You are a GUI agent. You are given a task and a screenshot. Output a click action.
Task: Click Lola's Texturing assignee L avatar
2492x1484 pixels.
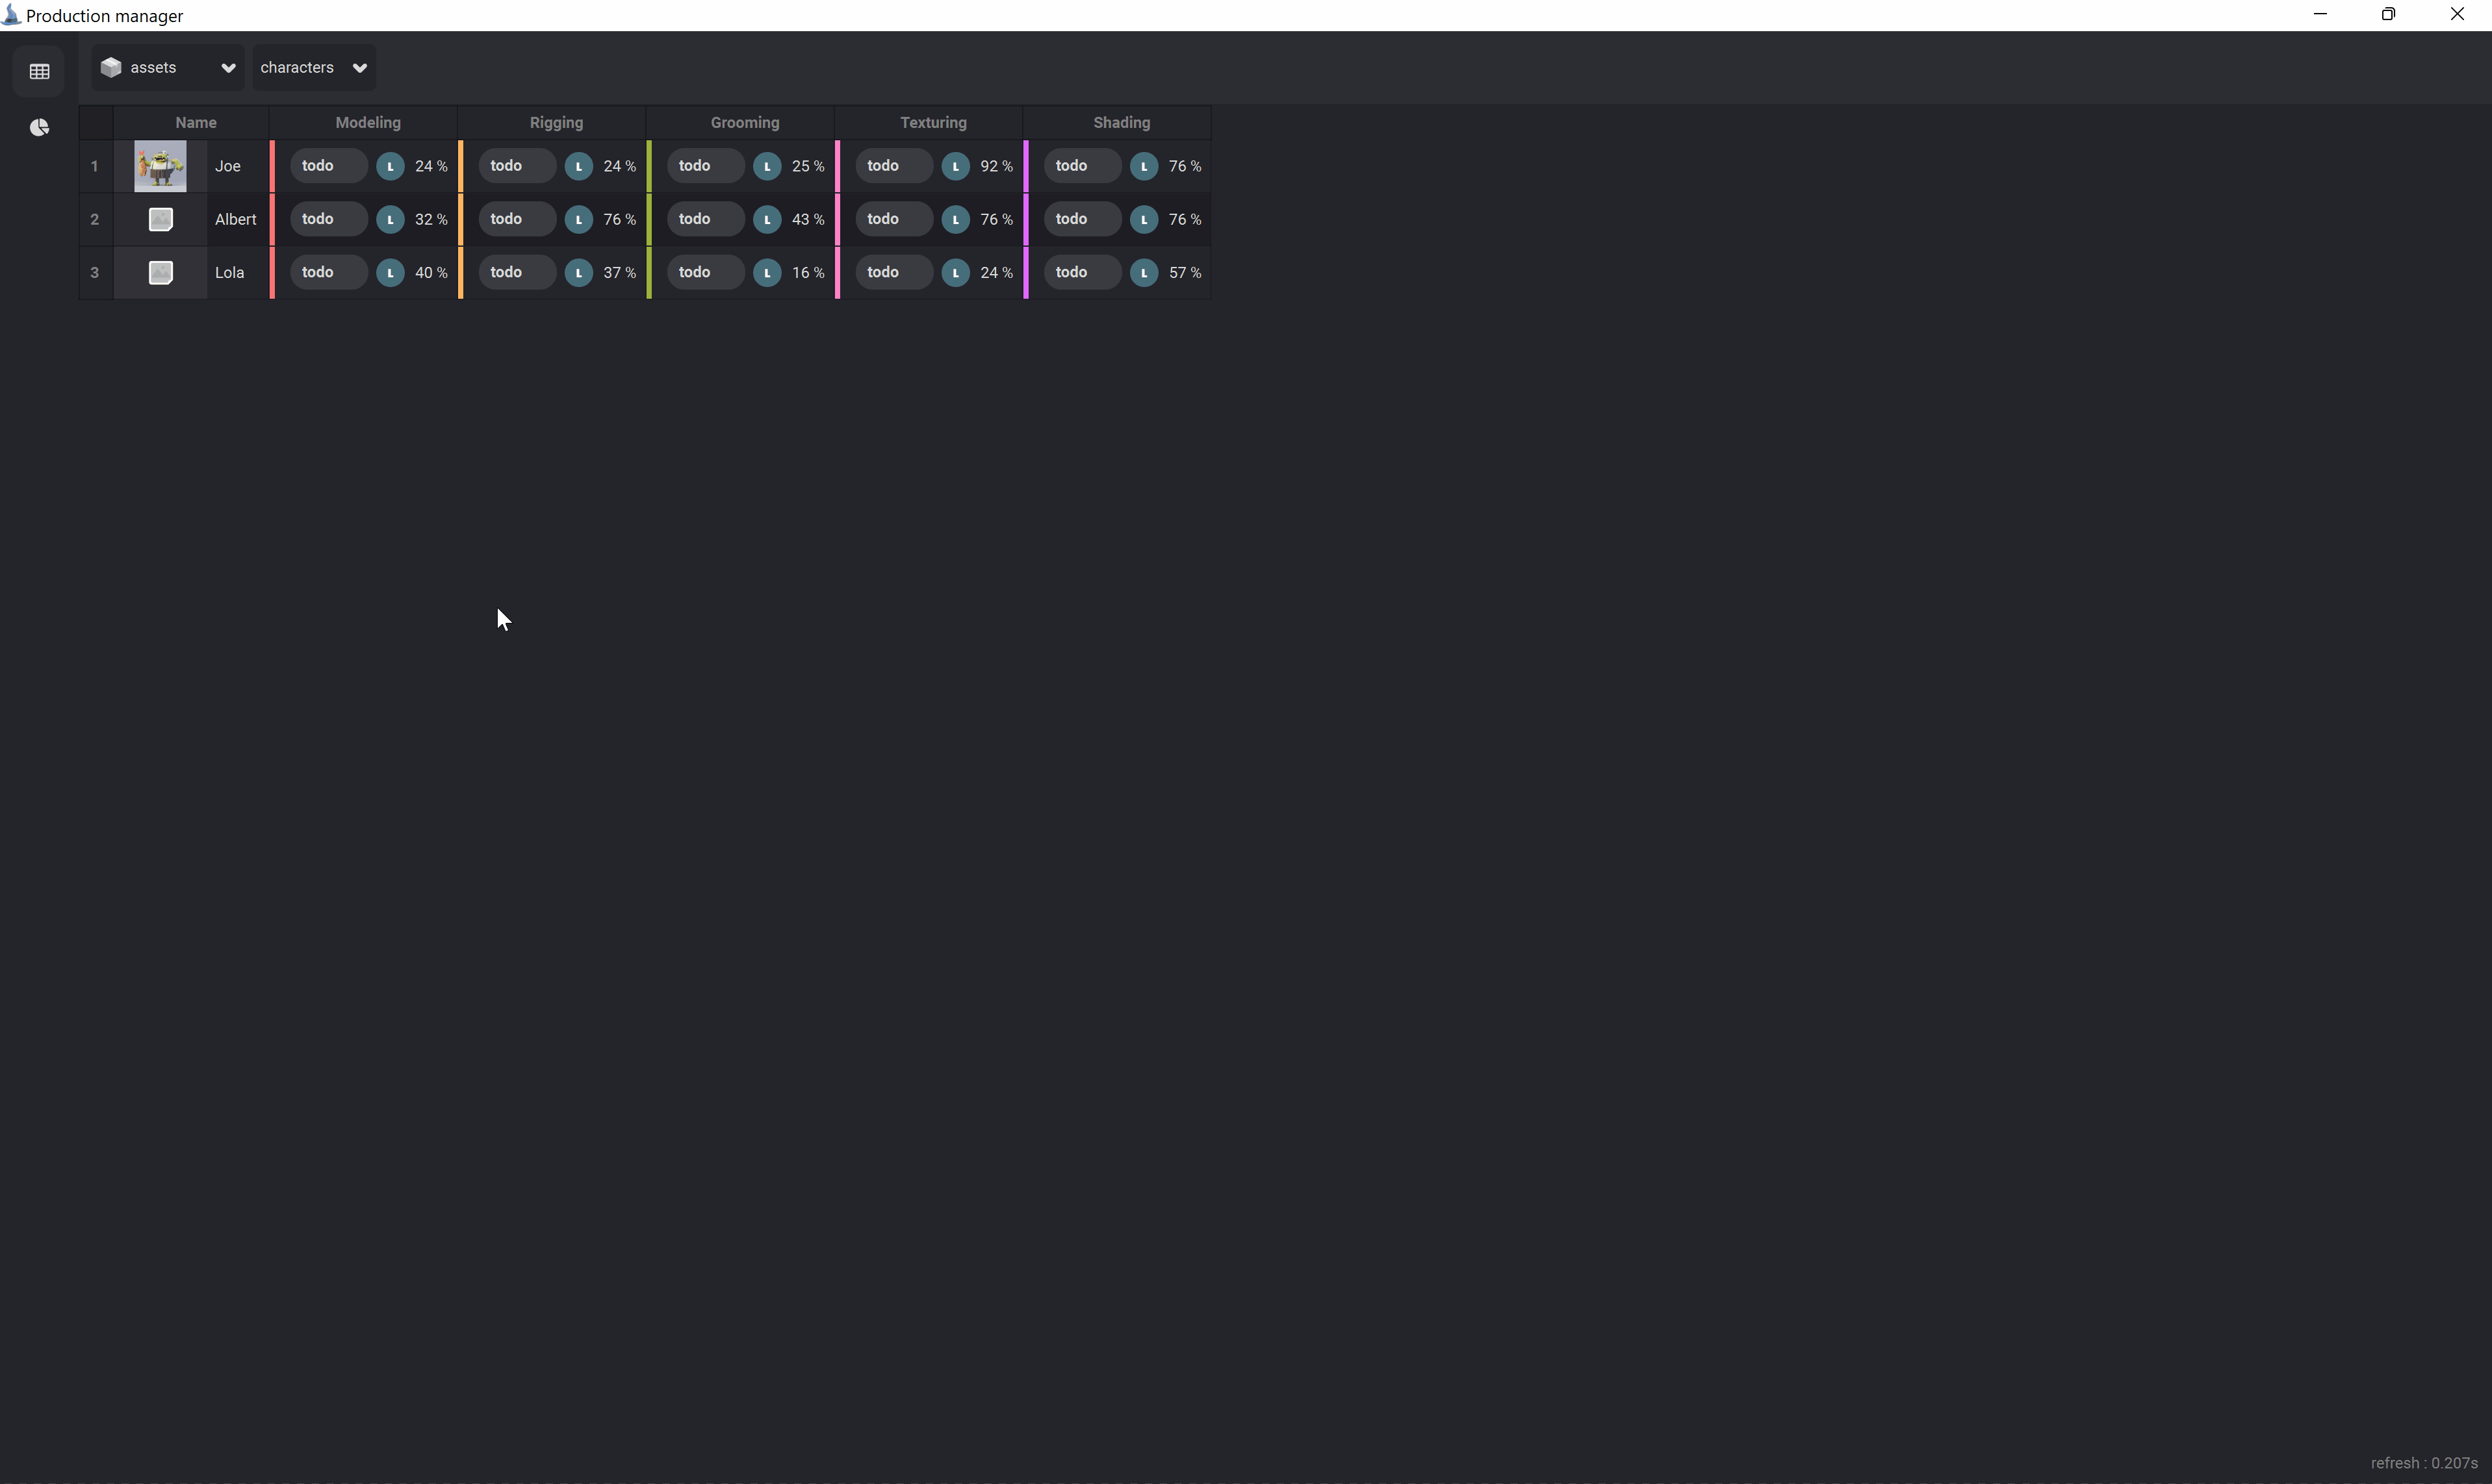coord(955,272)
